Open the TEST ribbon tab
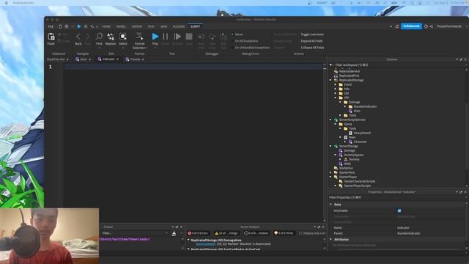This screenshot has width=469, height=264. pos(151,26)
